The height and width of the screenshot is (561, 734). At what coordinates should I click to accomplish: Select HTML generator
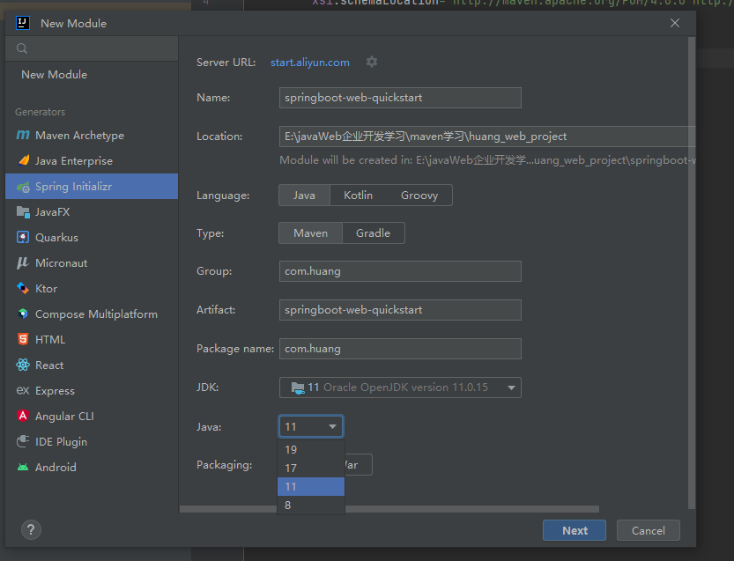(92, 339)
